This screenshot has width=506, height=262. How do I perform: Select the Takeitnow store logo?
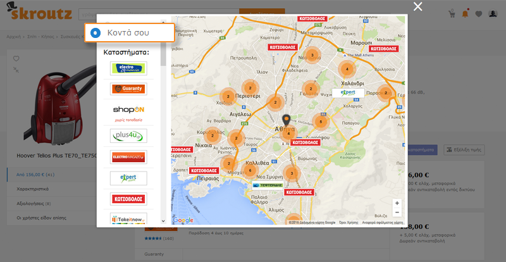(128, 220)
